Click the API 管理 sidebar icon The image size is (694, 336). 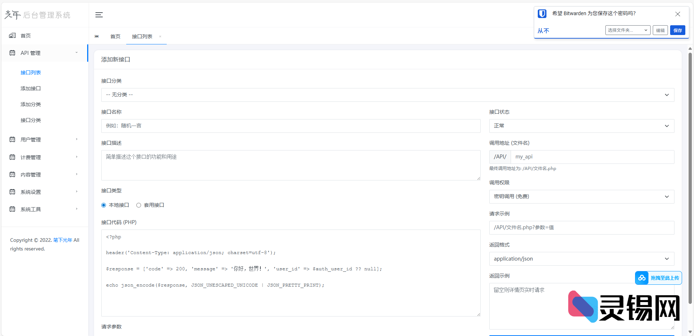coord(12,53)
